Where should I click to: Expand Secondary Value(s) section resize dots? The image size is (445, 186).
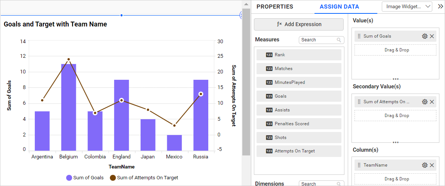click(395, 142)
